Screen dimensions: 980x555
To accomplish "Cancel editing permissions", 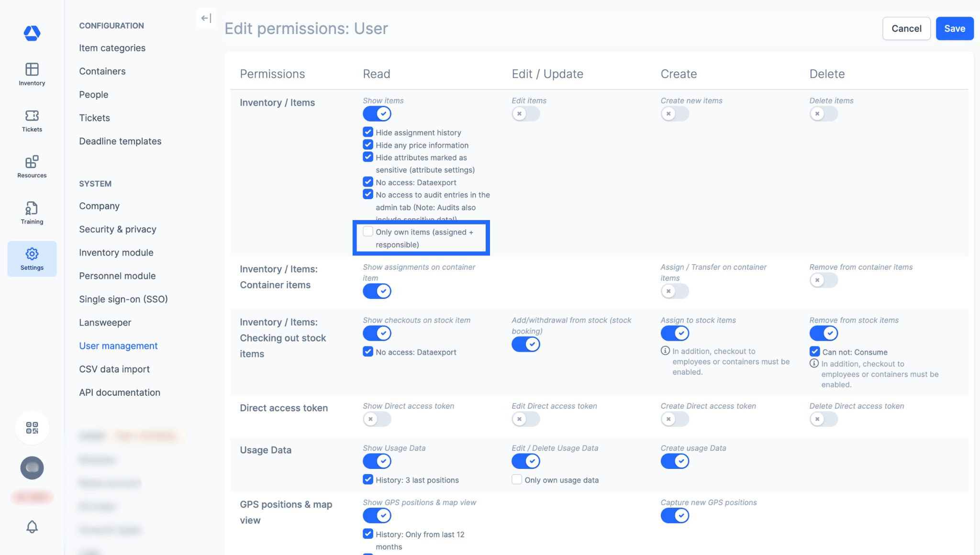I will point(906,29).
